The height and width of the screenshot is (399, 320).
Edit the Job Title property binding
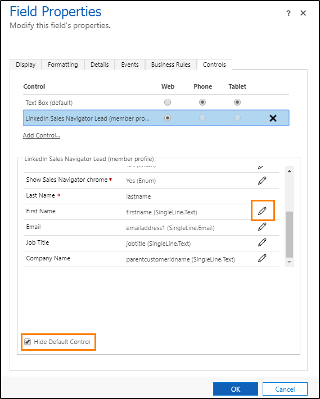point(262,242)
